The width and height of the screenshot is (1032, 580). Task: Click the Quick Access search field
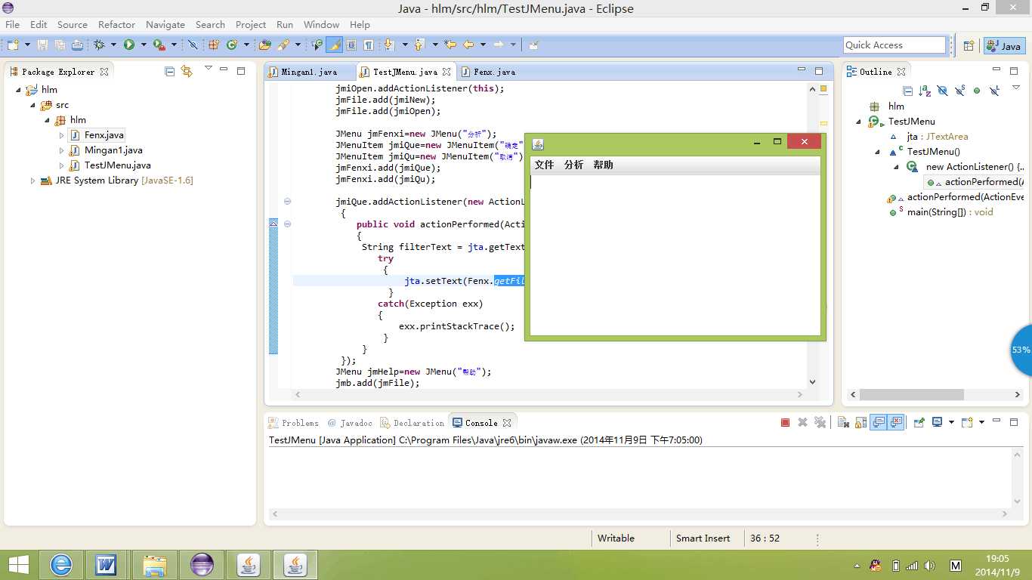tap(895, 45)
